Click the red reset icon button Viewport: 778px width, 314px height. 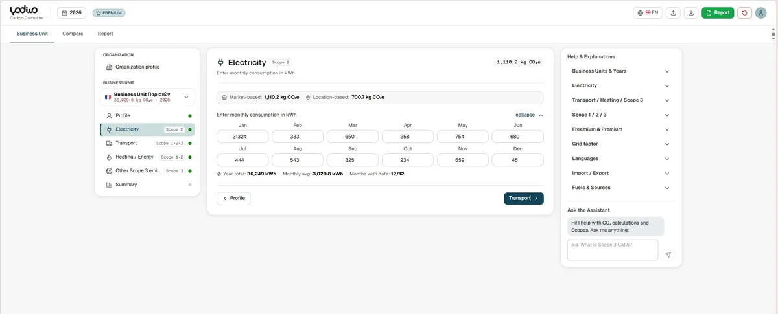[744, 12]
